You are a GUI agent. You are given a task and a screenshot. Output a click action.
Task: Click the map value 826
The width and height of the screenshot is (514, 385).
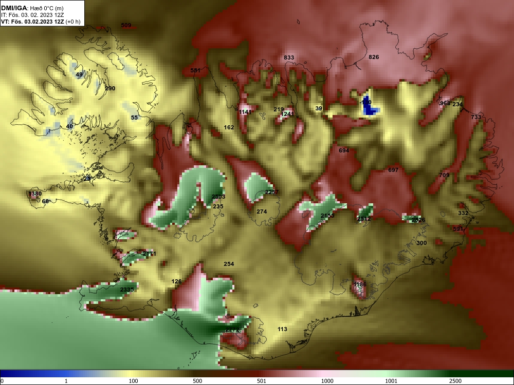[374, 57]
